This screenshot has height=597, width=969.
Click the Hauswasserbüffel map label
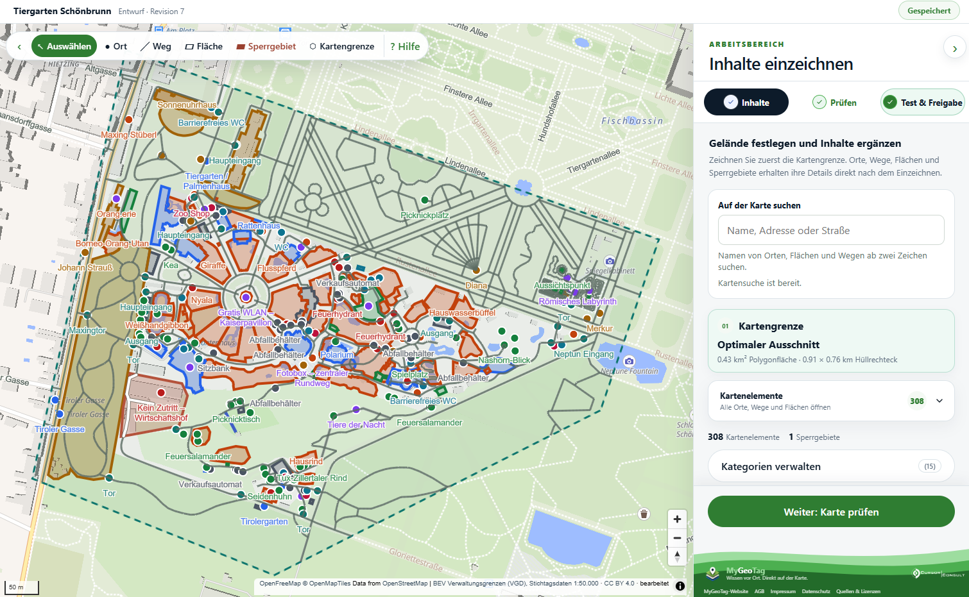pyautogui.click(x=462, y=313)
